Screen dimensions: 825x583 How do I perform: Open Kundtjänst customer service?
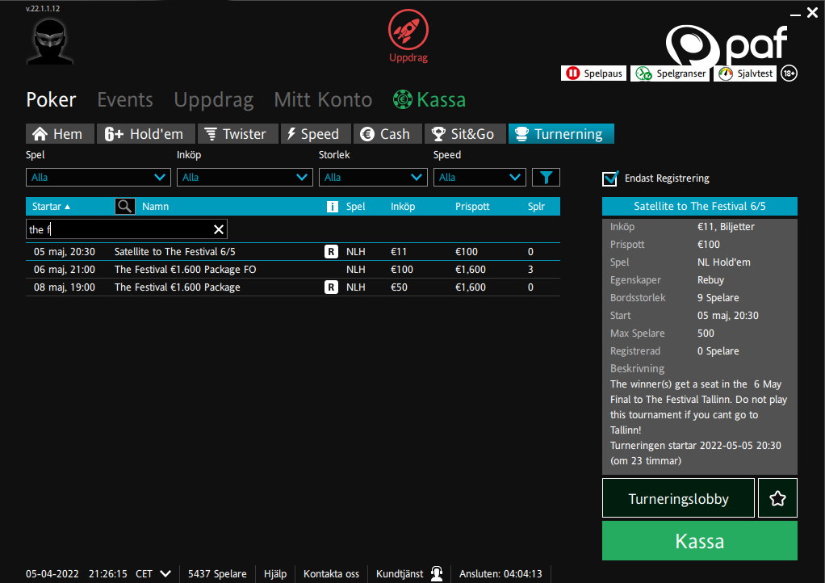[400, 573]
